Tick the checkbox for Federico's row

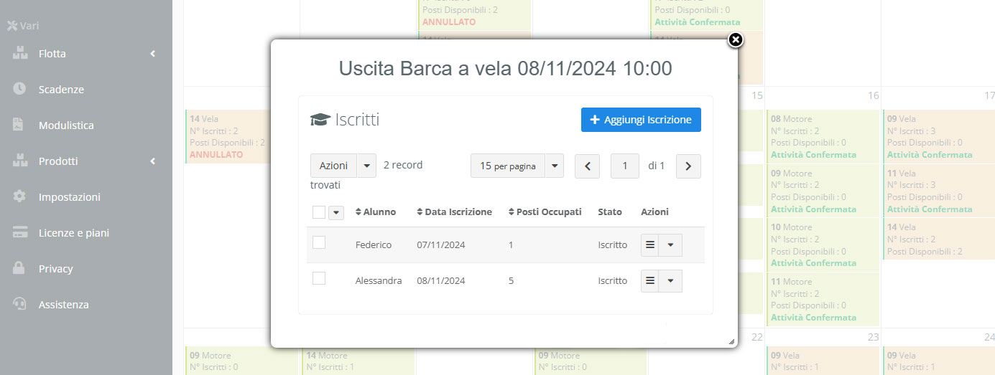pos(319,243)
